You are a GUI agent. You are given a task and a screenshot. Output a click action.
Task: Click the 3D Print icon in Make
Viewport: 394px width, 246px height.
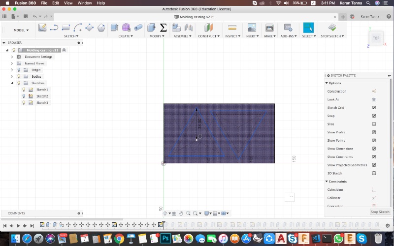269,28
